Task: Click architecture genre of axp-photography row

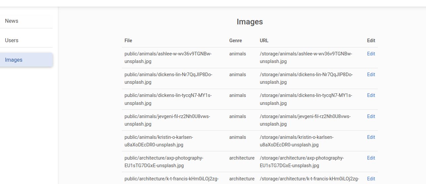Action: click(242, 158)
